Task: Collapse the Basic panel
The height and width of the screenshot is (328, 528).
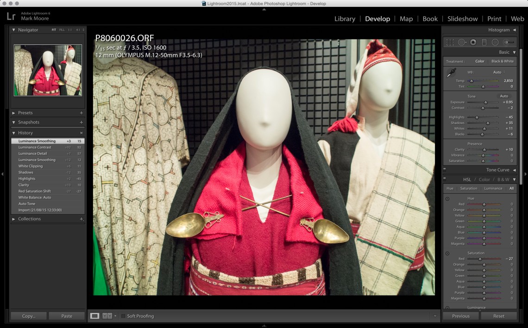Action: pos(514,52)
